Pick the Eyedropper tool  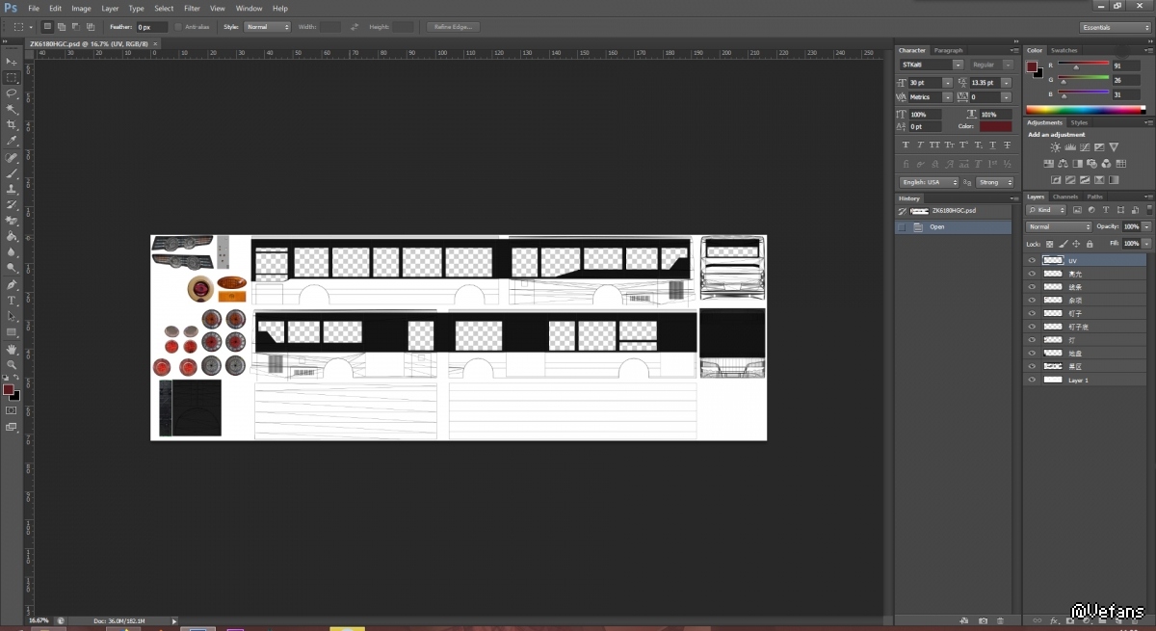tap(12, 141)
